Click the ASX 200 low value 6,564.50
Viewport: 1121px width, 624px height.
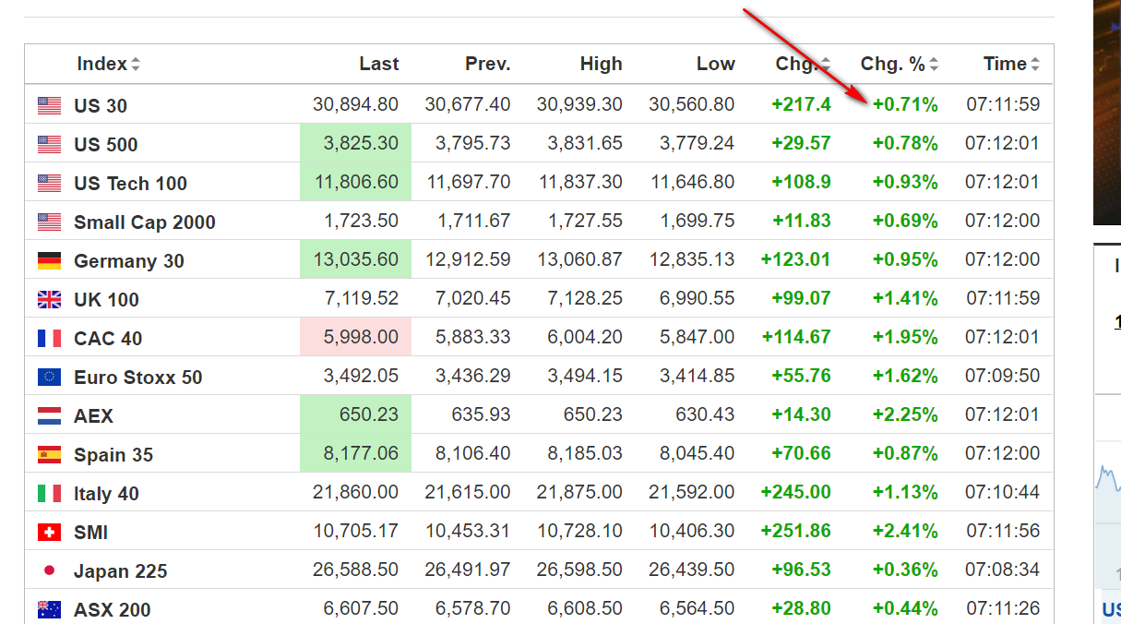pos(698,608)
